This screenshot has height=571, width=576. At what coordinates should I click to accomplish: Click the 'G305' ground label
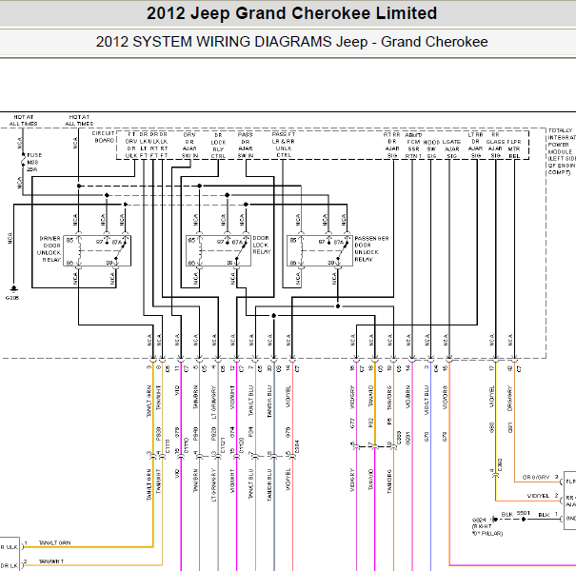click(x=12, y=298)
